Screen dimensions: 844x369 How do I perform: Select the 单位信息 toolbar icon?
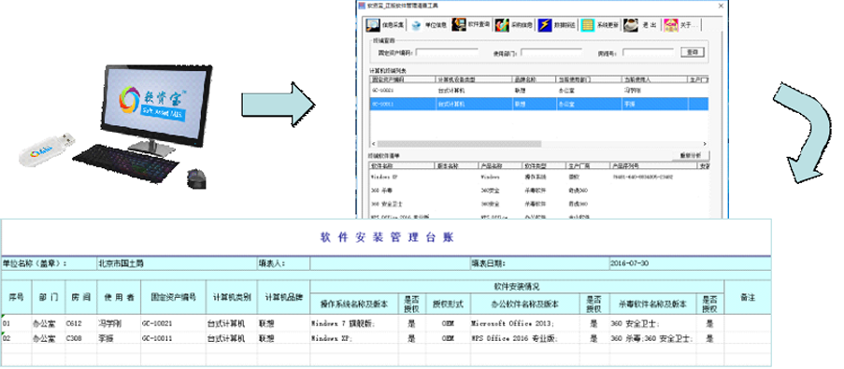[416, 25]
